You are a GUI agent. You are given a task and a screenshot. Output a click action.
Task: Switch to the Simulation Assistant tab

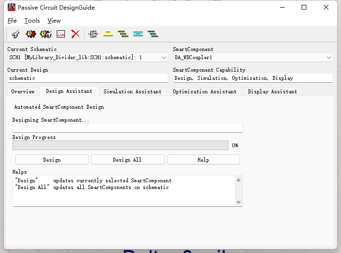pyautogui.click(x=132, y=91)
